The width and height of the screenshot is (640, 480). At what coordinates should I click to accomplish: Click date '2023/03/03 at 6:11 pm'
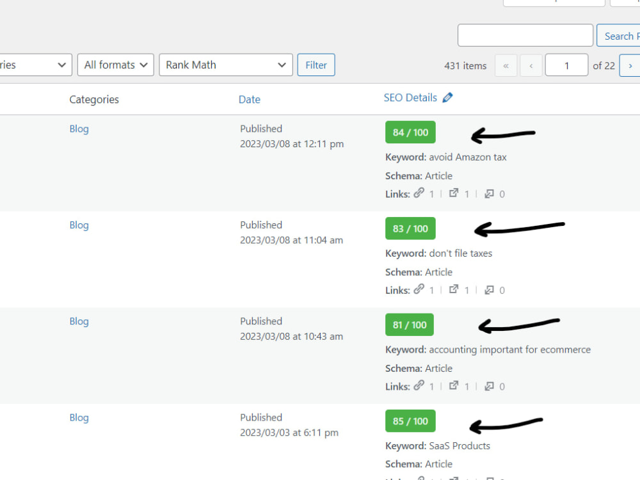(x=289, y=433)
